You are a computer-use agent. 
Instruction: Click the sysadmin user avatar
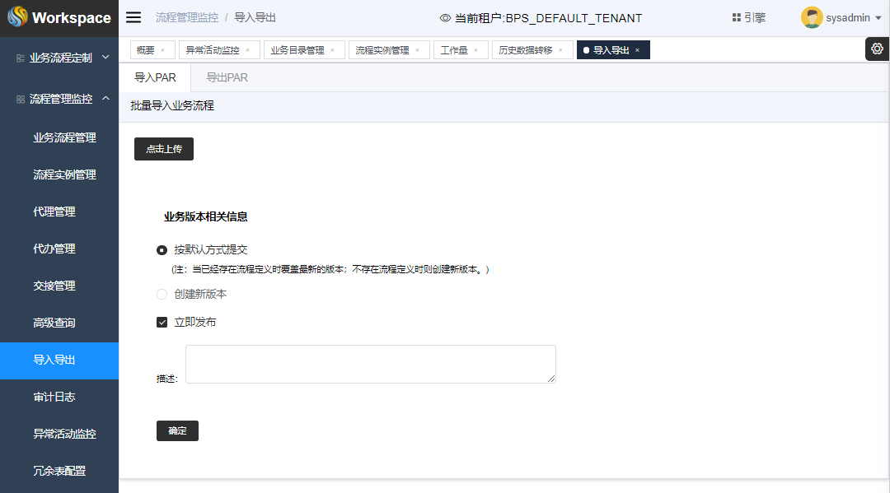(x=812, y=17)
